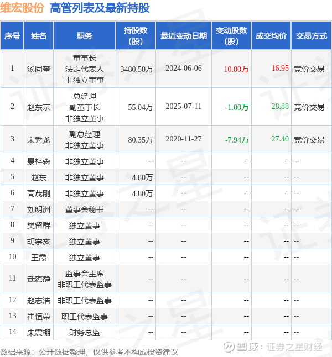This screenshot has width=332, height=357.
Task: Select the name 赵东京
Action: [39, 107]
